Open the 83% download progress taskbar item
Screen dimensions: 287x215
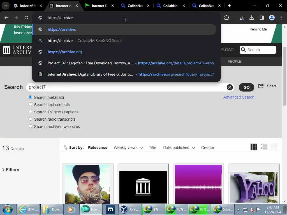[200, 209]
